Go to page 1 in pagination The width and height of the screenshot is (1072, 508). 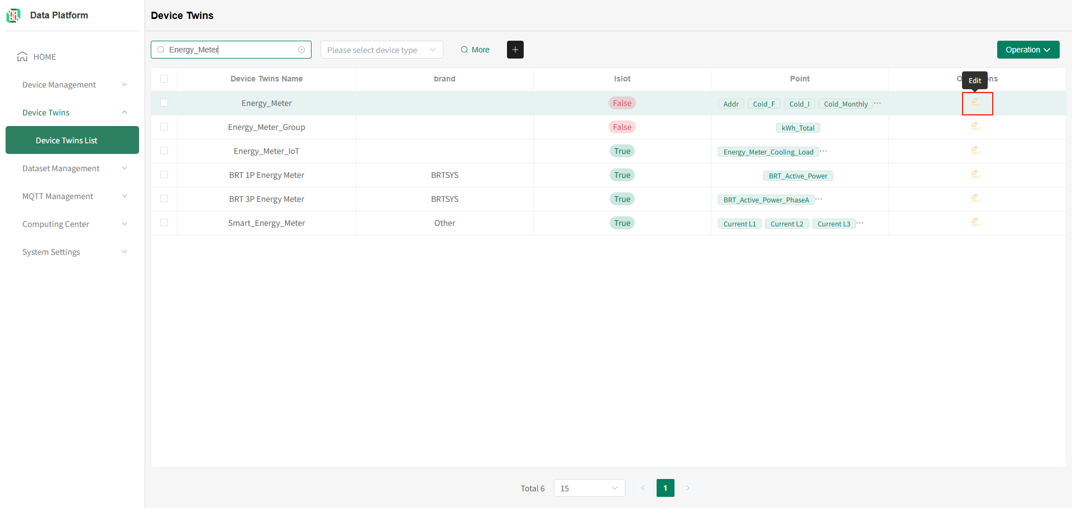665,488
